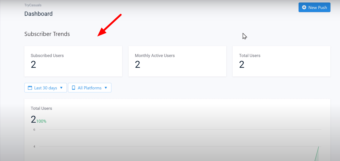Expand the All Platforms filter dropdown
340x161 pixels.
pos(90,88)
